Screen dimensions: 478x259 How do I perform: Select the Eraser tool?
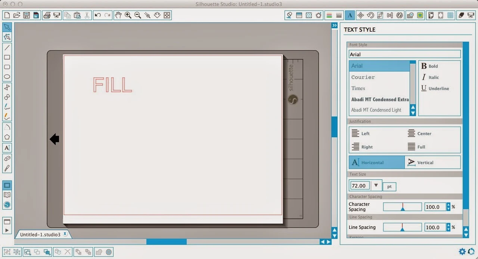click(7, 159)
